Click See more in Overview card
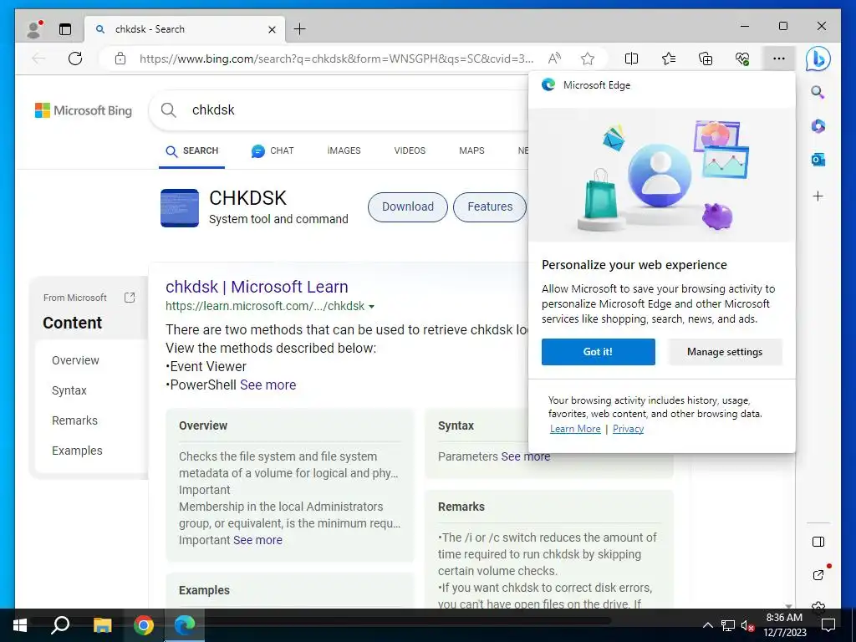This screenshot has width=856, height=642. click(x=257, y=540)
